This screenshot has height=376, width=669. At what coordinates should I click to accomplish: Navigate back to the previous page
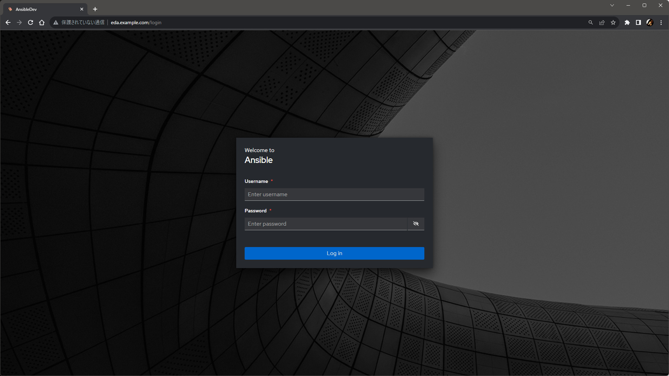[x=8, y=22]
